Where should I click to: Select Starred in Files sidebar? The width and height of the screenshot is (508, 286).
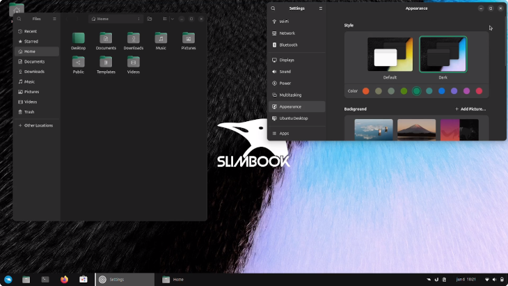37,42
